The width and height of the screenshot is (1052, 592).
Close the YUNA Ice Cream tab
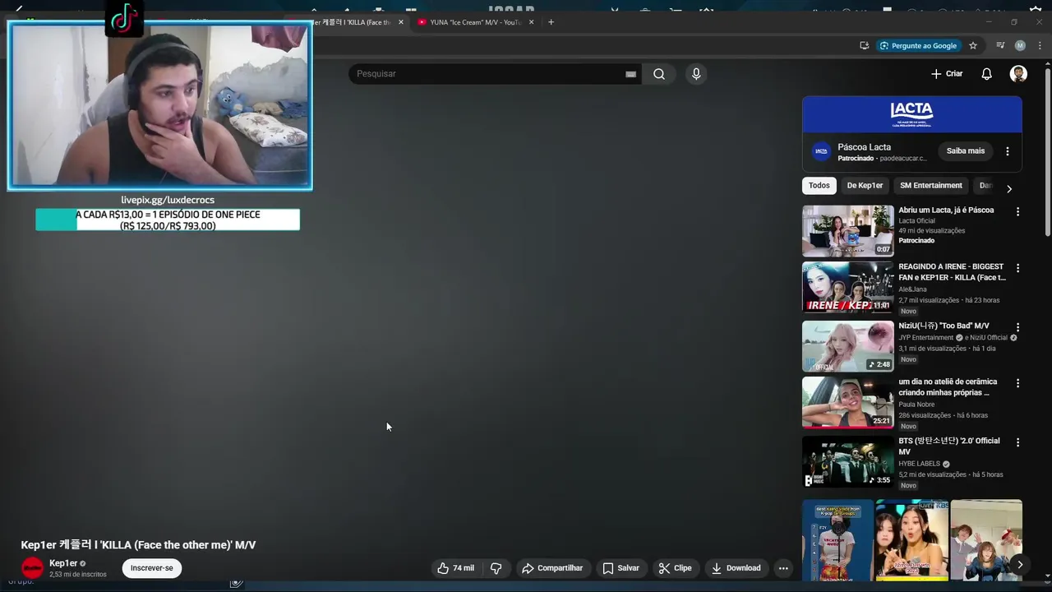(x=531, y=22)
